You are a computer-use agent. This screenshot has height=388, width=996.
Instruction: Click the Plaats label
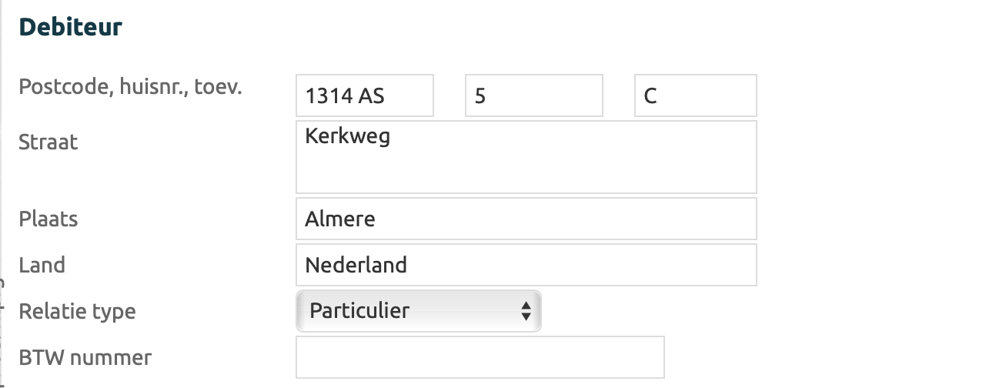coord(48,219)
